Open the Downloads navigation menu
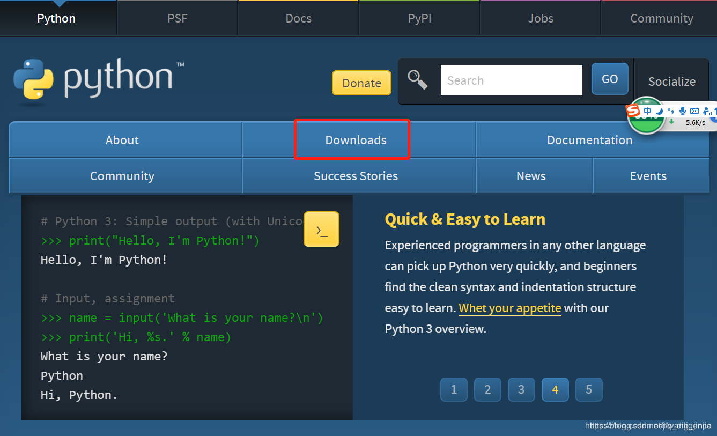The height and width of the screenshot is (436, 717). pos(356,139)
